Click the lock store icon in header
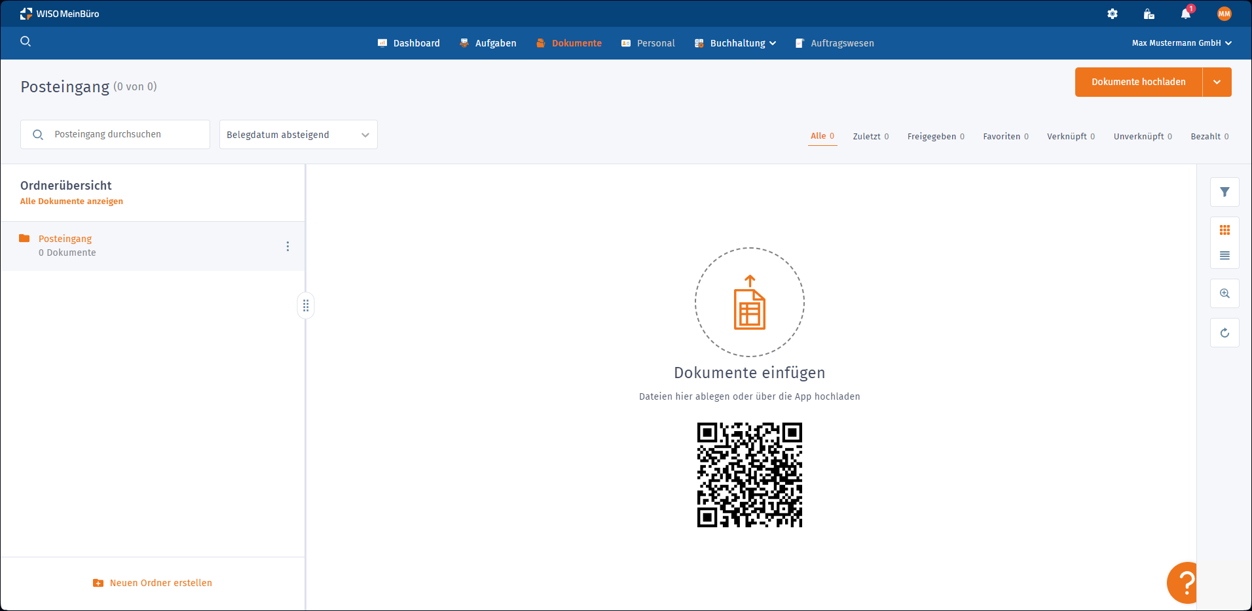The image size is (1252, 611). click(1149, 14)
